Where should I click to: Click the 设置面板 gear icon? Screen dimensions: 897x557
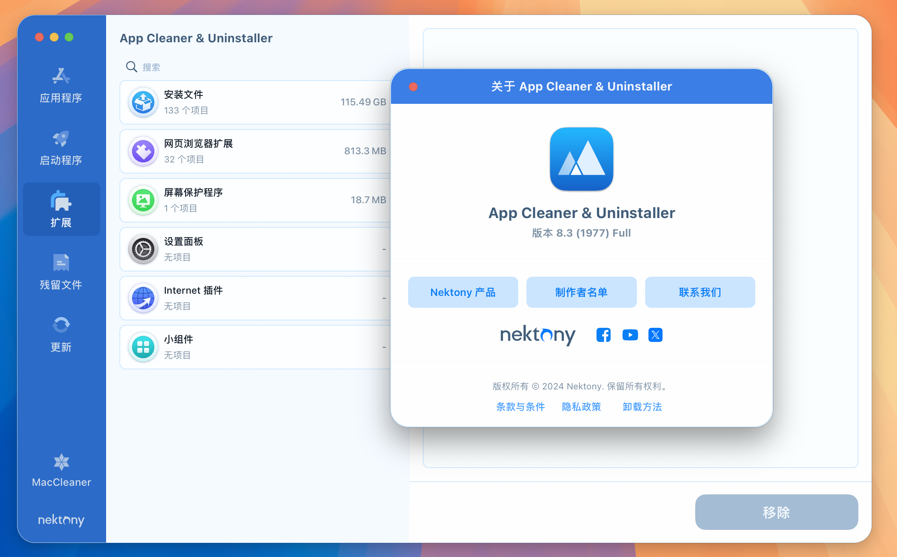(143, 249)
